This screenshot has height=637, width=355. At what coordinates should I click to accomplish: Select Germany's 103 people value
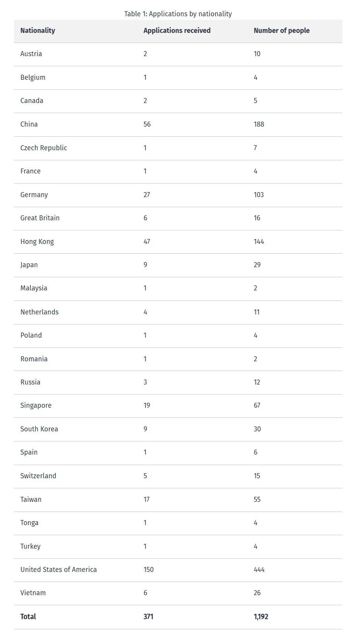[258, 195]
